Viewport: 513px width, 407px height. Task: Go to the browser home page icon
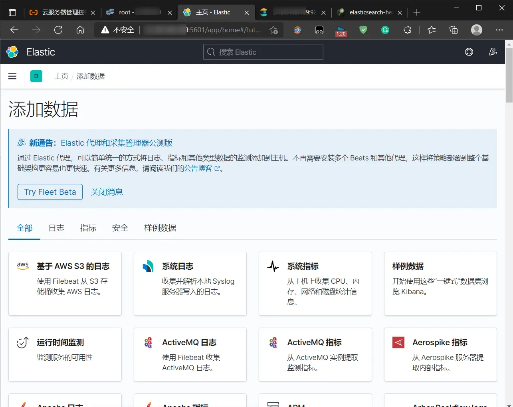pos(80,30)
